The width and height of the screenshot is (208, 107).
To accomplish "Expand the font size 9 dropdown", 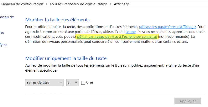I will [x=73, y=82].
